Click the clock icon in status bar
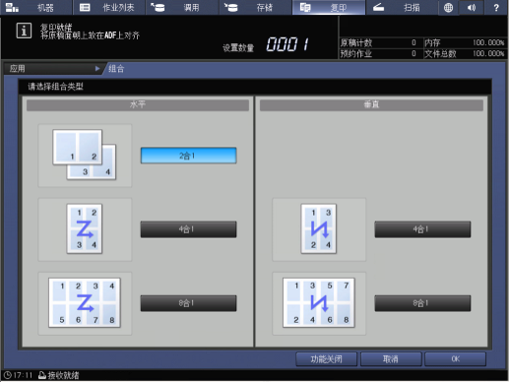 click(7, 375)
